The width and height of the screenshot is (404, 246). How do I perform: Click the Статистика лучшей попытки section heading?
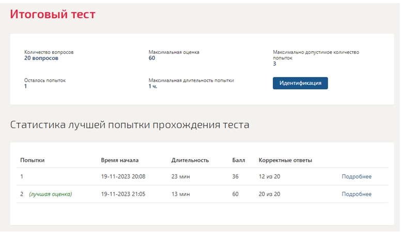[130, 125]
